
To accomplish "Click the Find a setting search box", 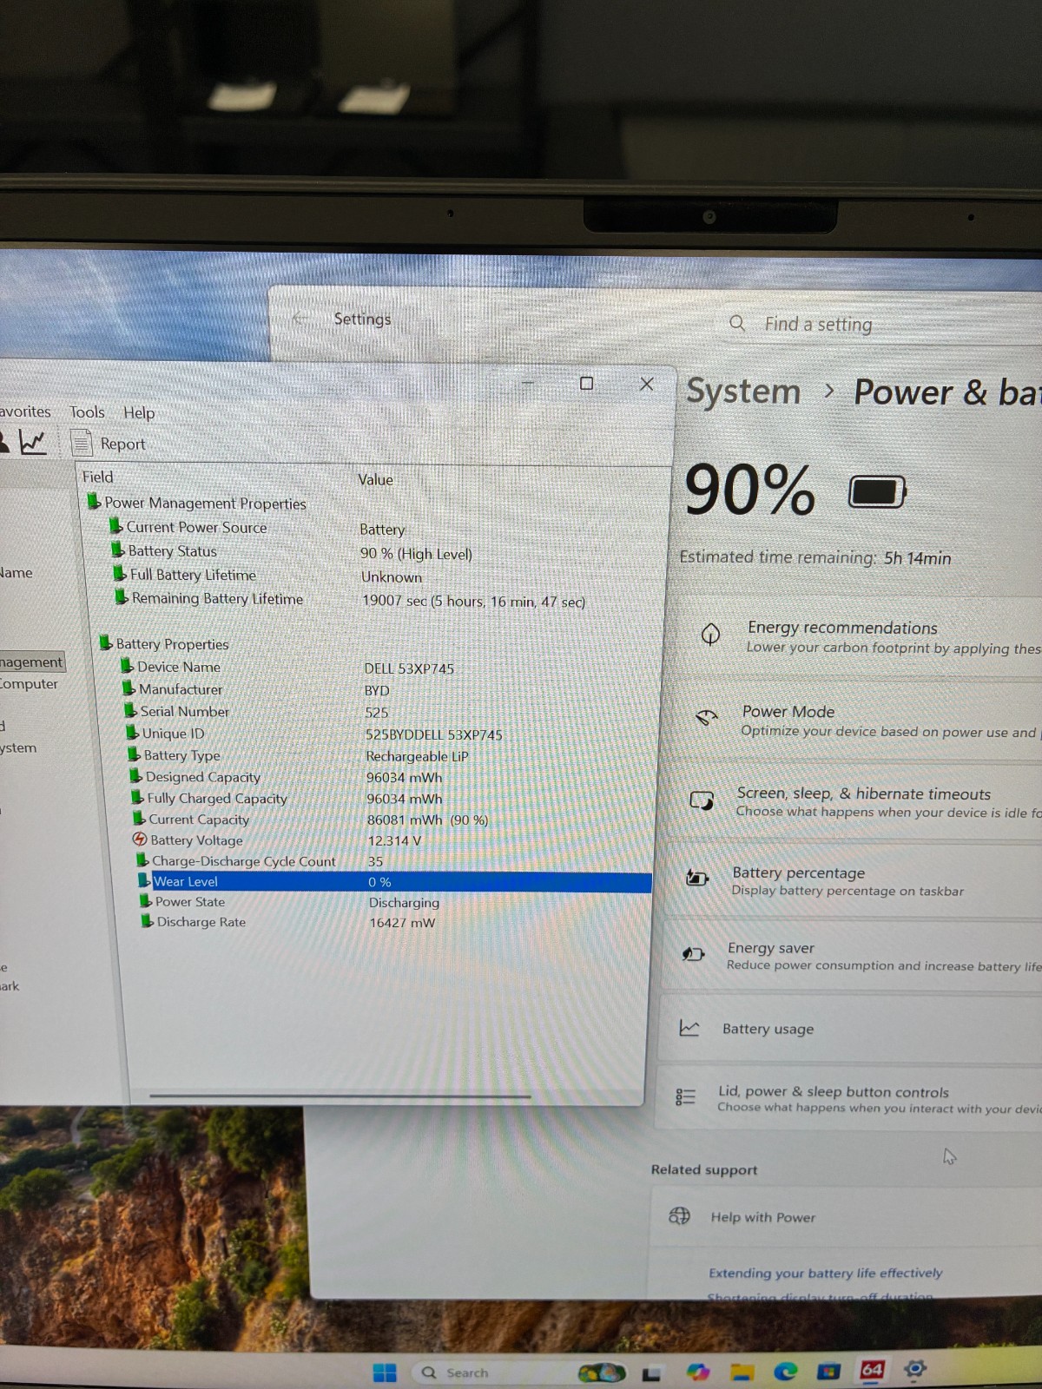I will pyautogui.click(x=881, y=324).
